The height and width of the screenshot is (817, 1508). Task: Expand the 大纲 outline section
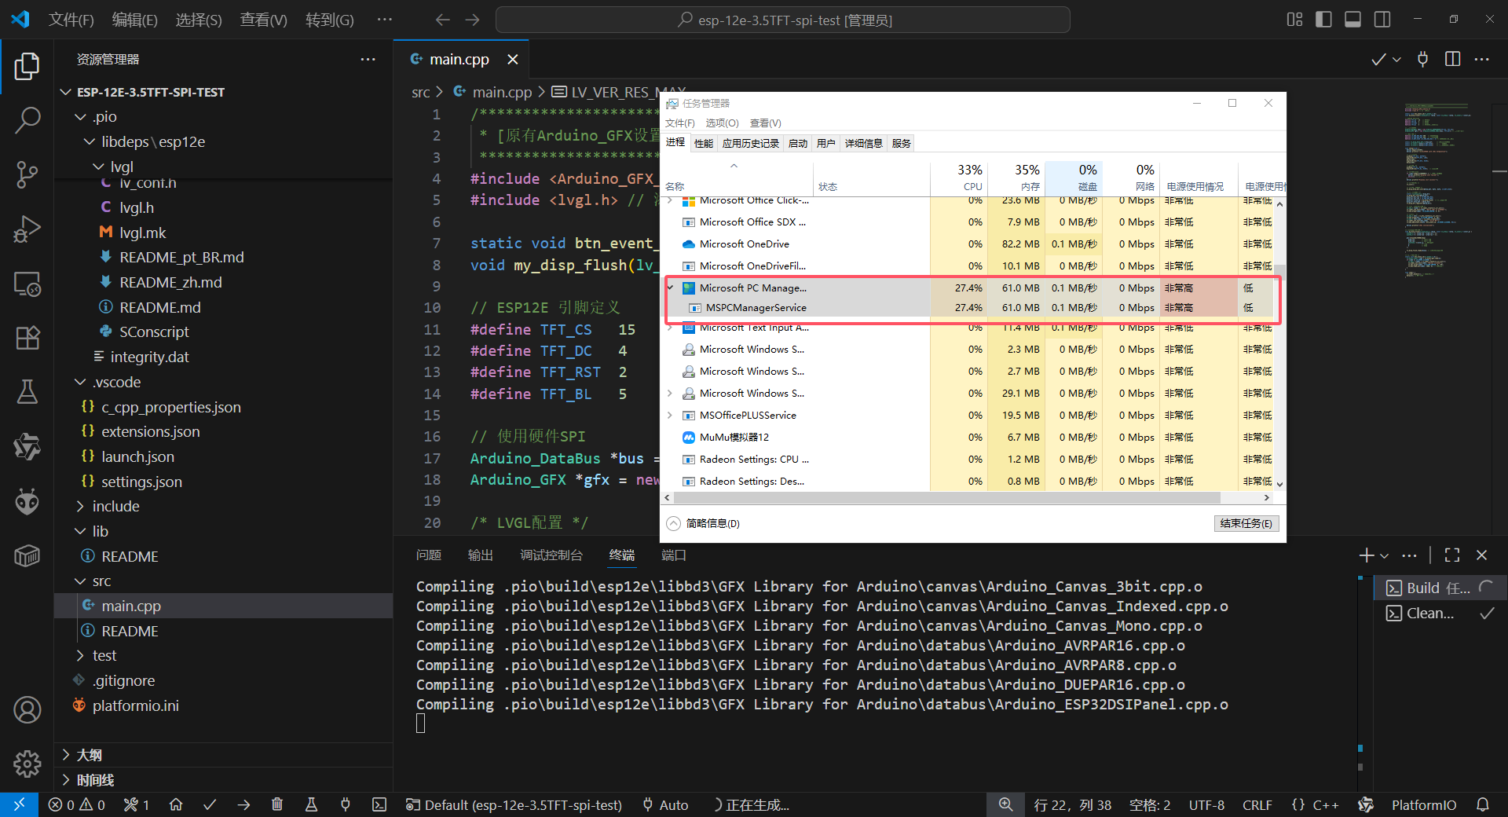[x=223, y=755]
